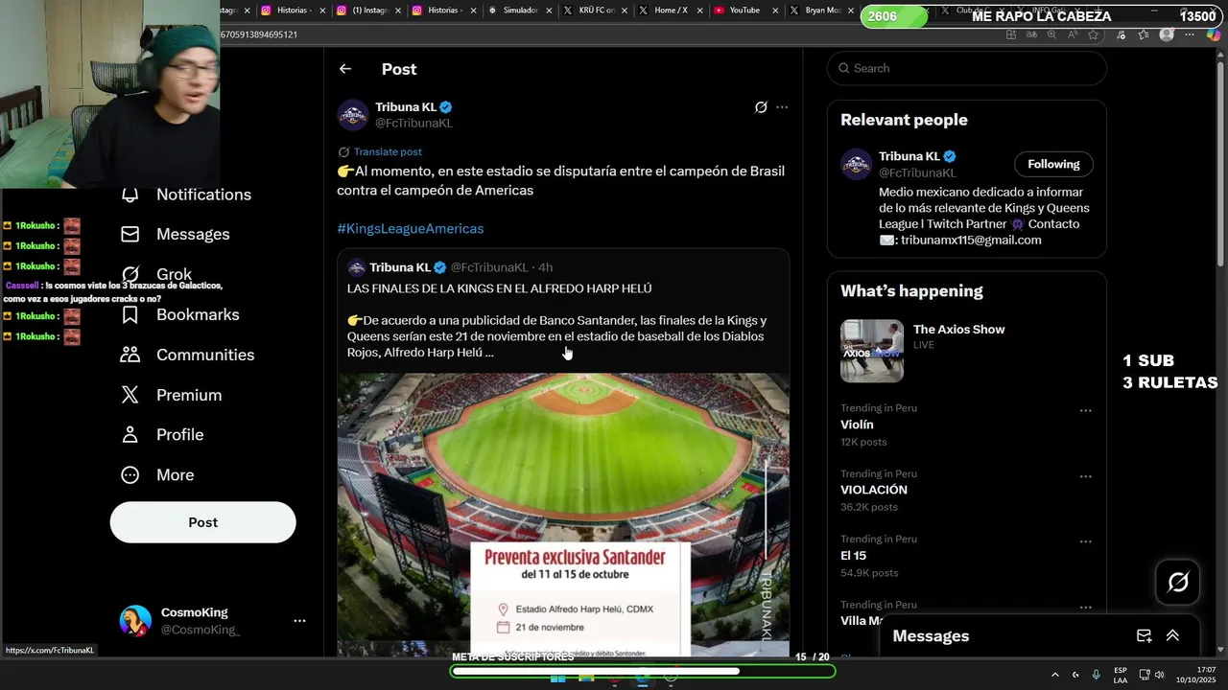Open Bookmarks in the sidebar
Viewport: 1228px width, 690px height.
pos(180,314)
